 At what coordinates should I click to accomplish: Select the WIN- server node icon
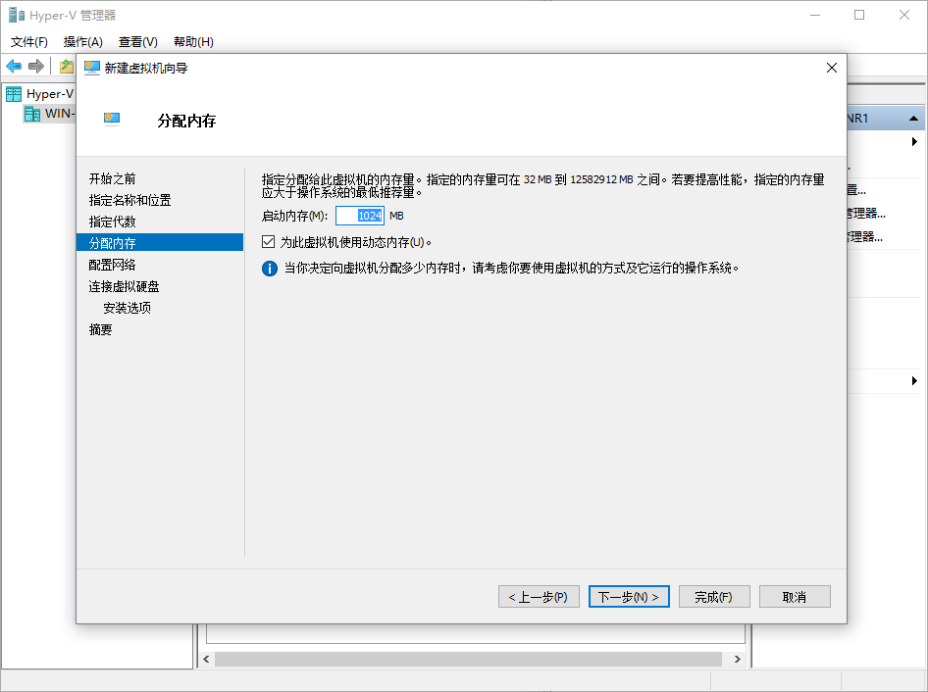(x=32, y=114)
